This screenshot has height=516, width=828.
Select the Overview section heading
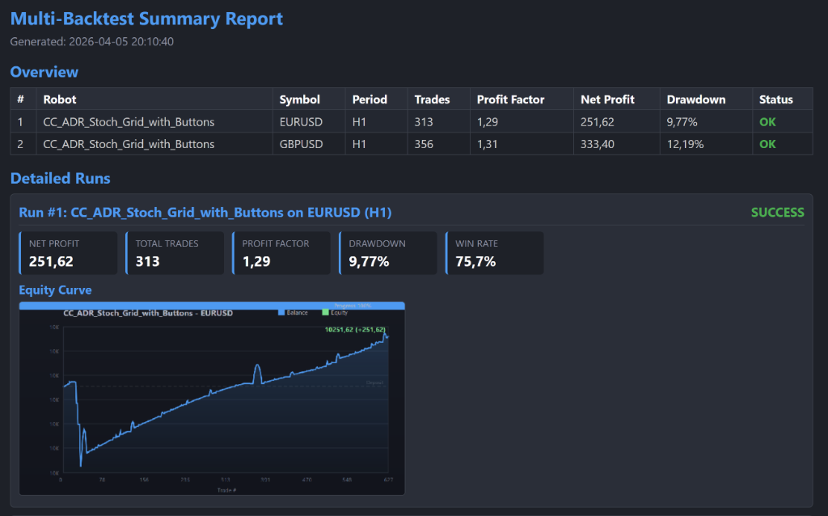tap(44, 72)
